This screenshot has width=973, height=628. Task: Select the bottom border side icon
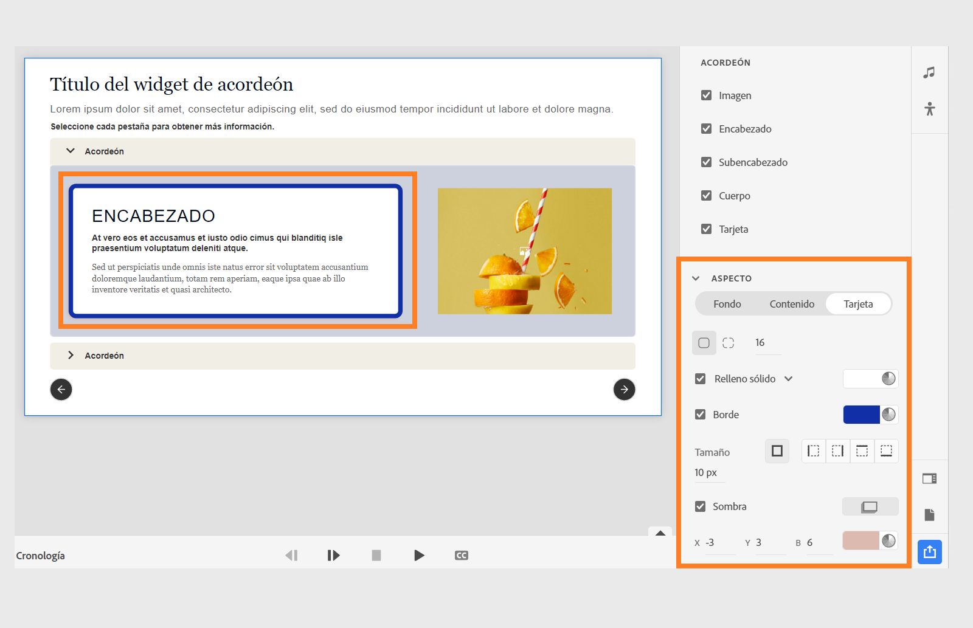pyautogui.click(x=886, y=451)
